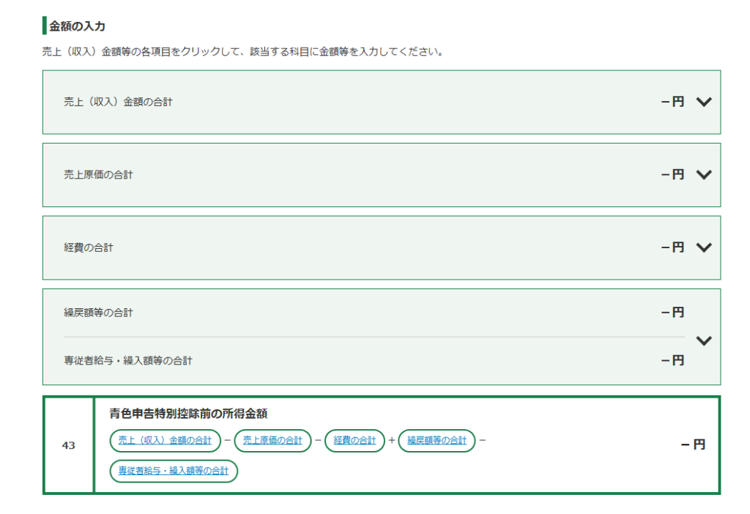Follow the 繰戻額等の合計 formula link
The image size is (750, 514).
click(x=437, y=440)
